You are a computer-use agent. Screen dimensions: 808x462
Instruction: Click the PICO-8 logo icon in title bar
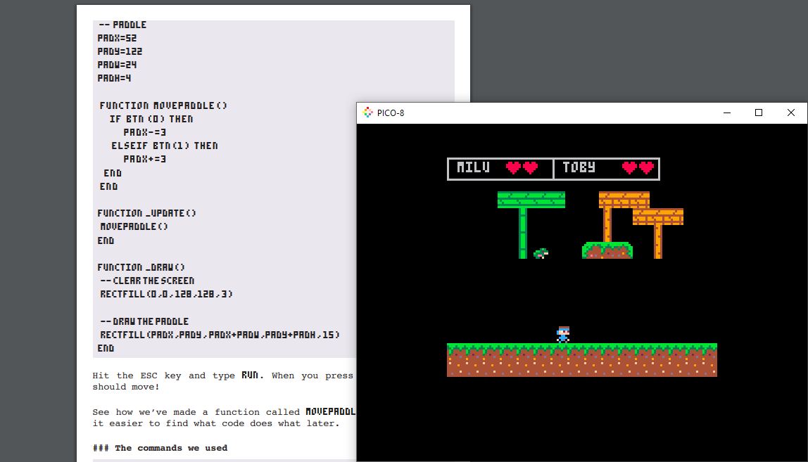coord(367,113)
